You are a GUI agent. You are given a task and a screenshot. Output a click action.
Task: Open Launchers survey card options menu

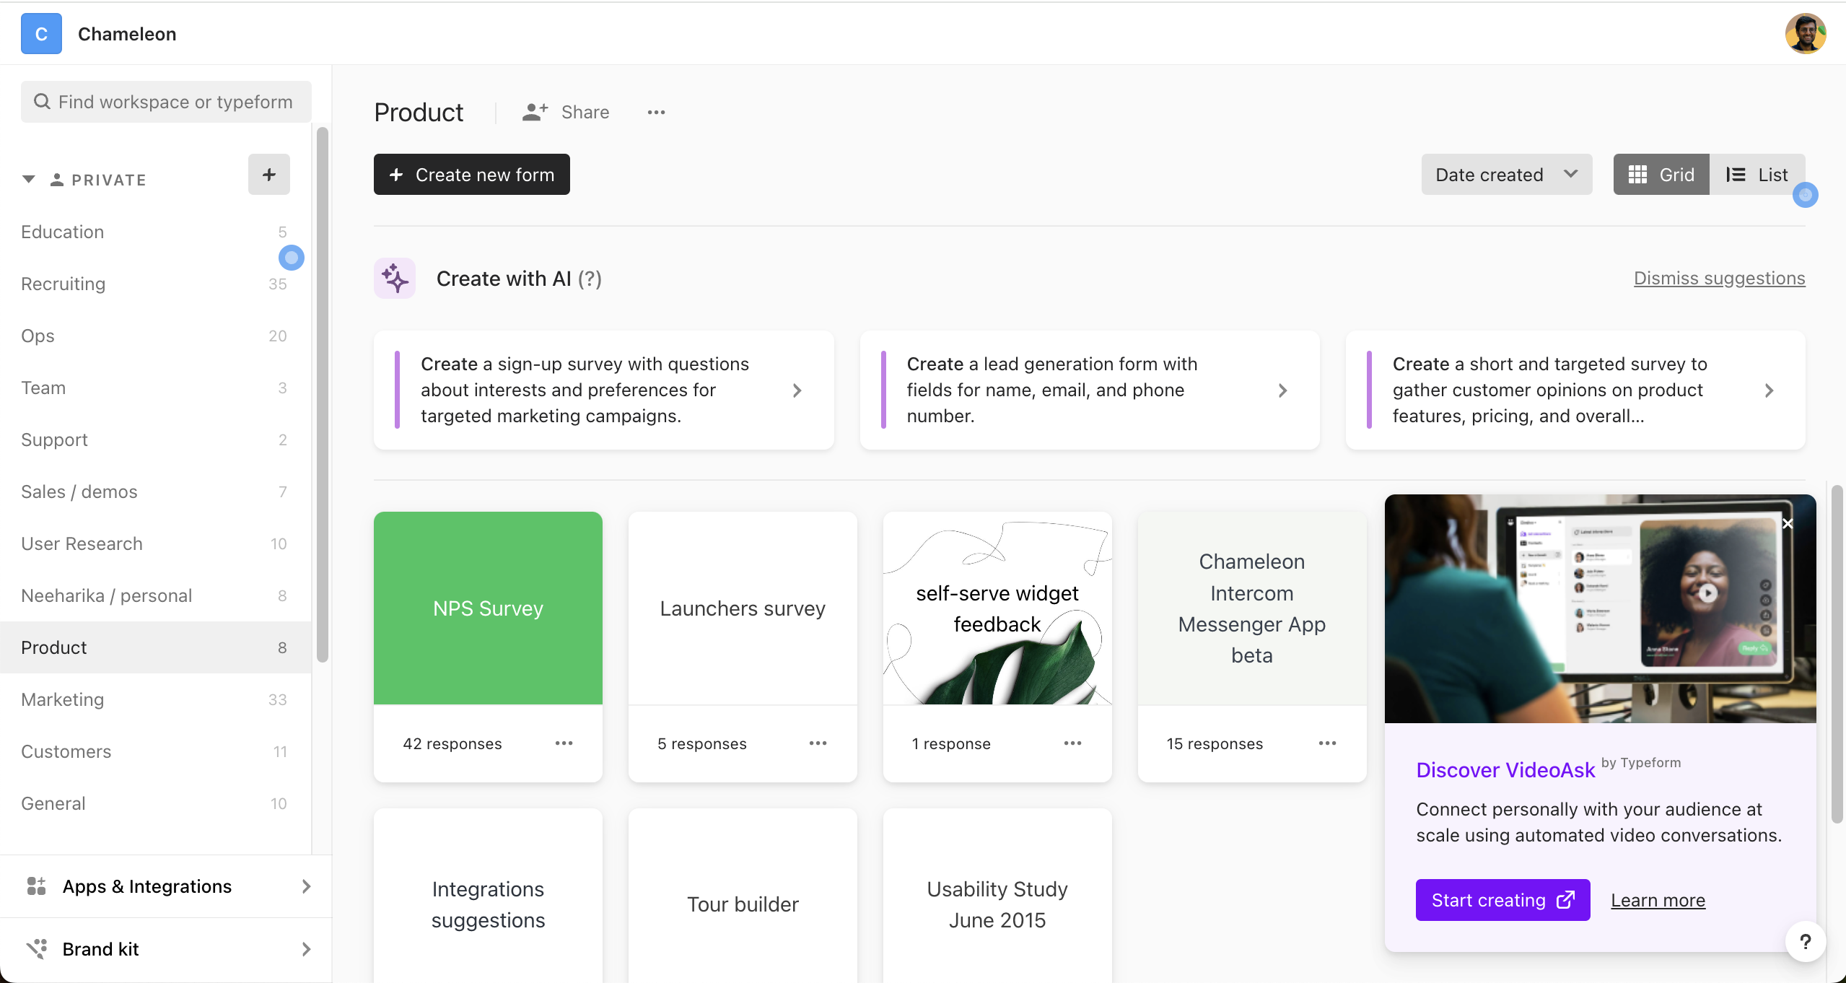click(818, 743)
